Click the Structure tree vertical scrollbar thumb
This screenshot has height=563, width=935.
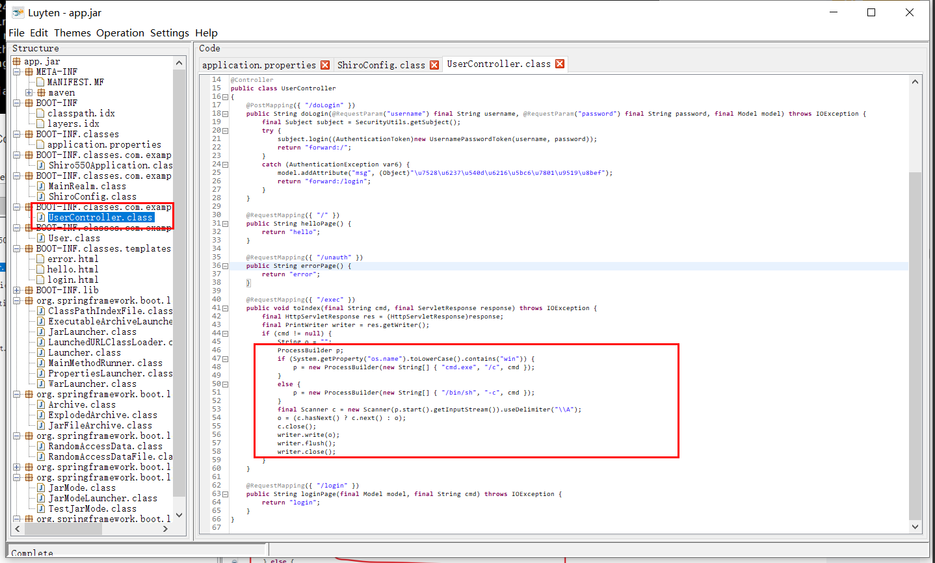click(x=179, y=283)
